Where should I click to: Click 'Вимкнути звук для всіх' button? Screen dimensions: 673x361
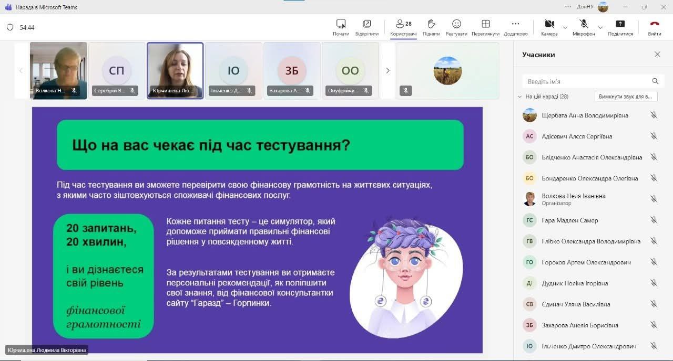click(x=626, y=97)
